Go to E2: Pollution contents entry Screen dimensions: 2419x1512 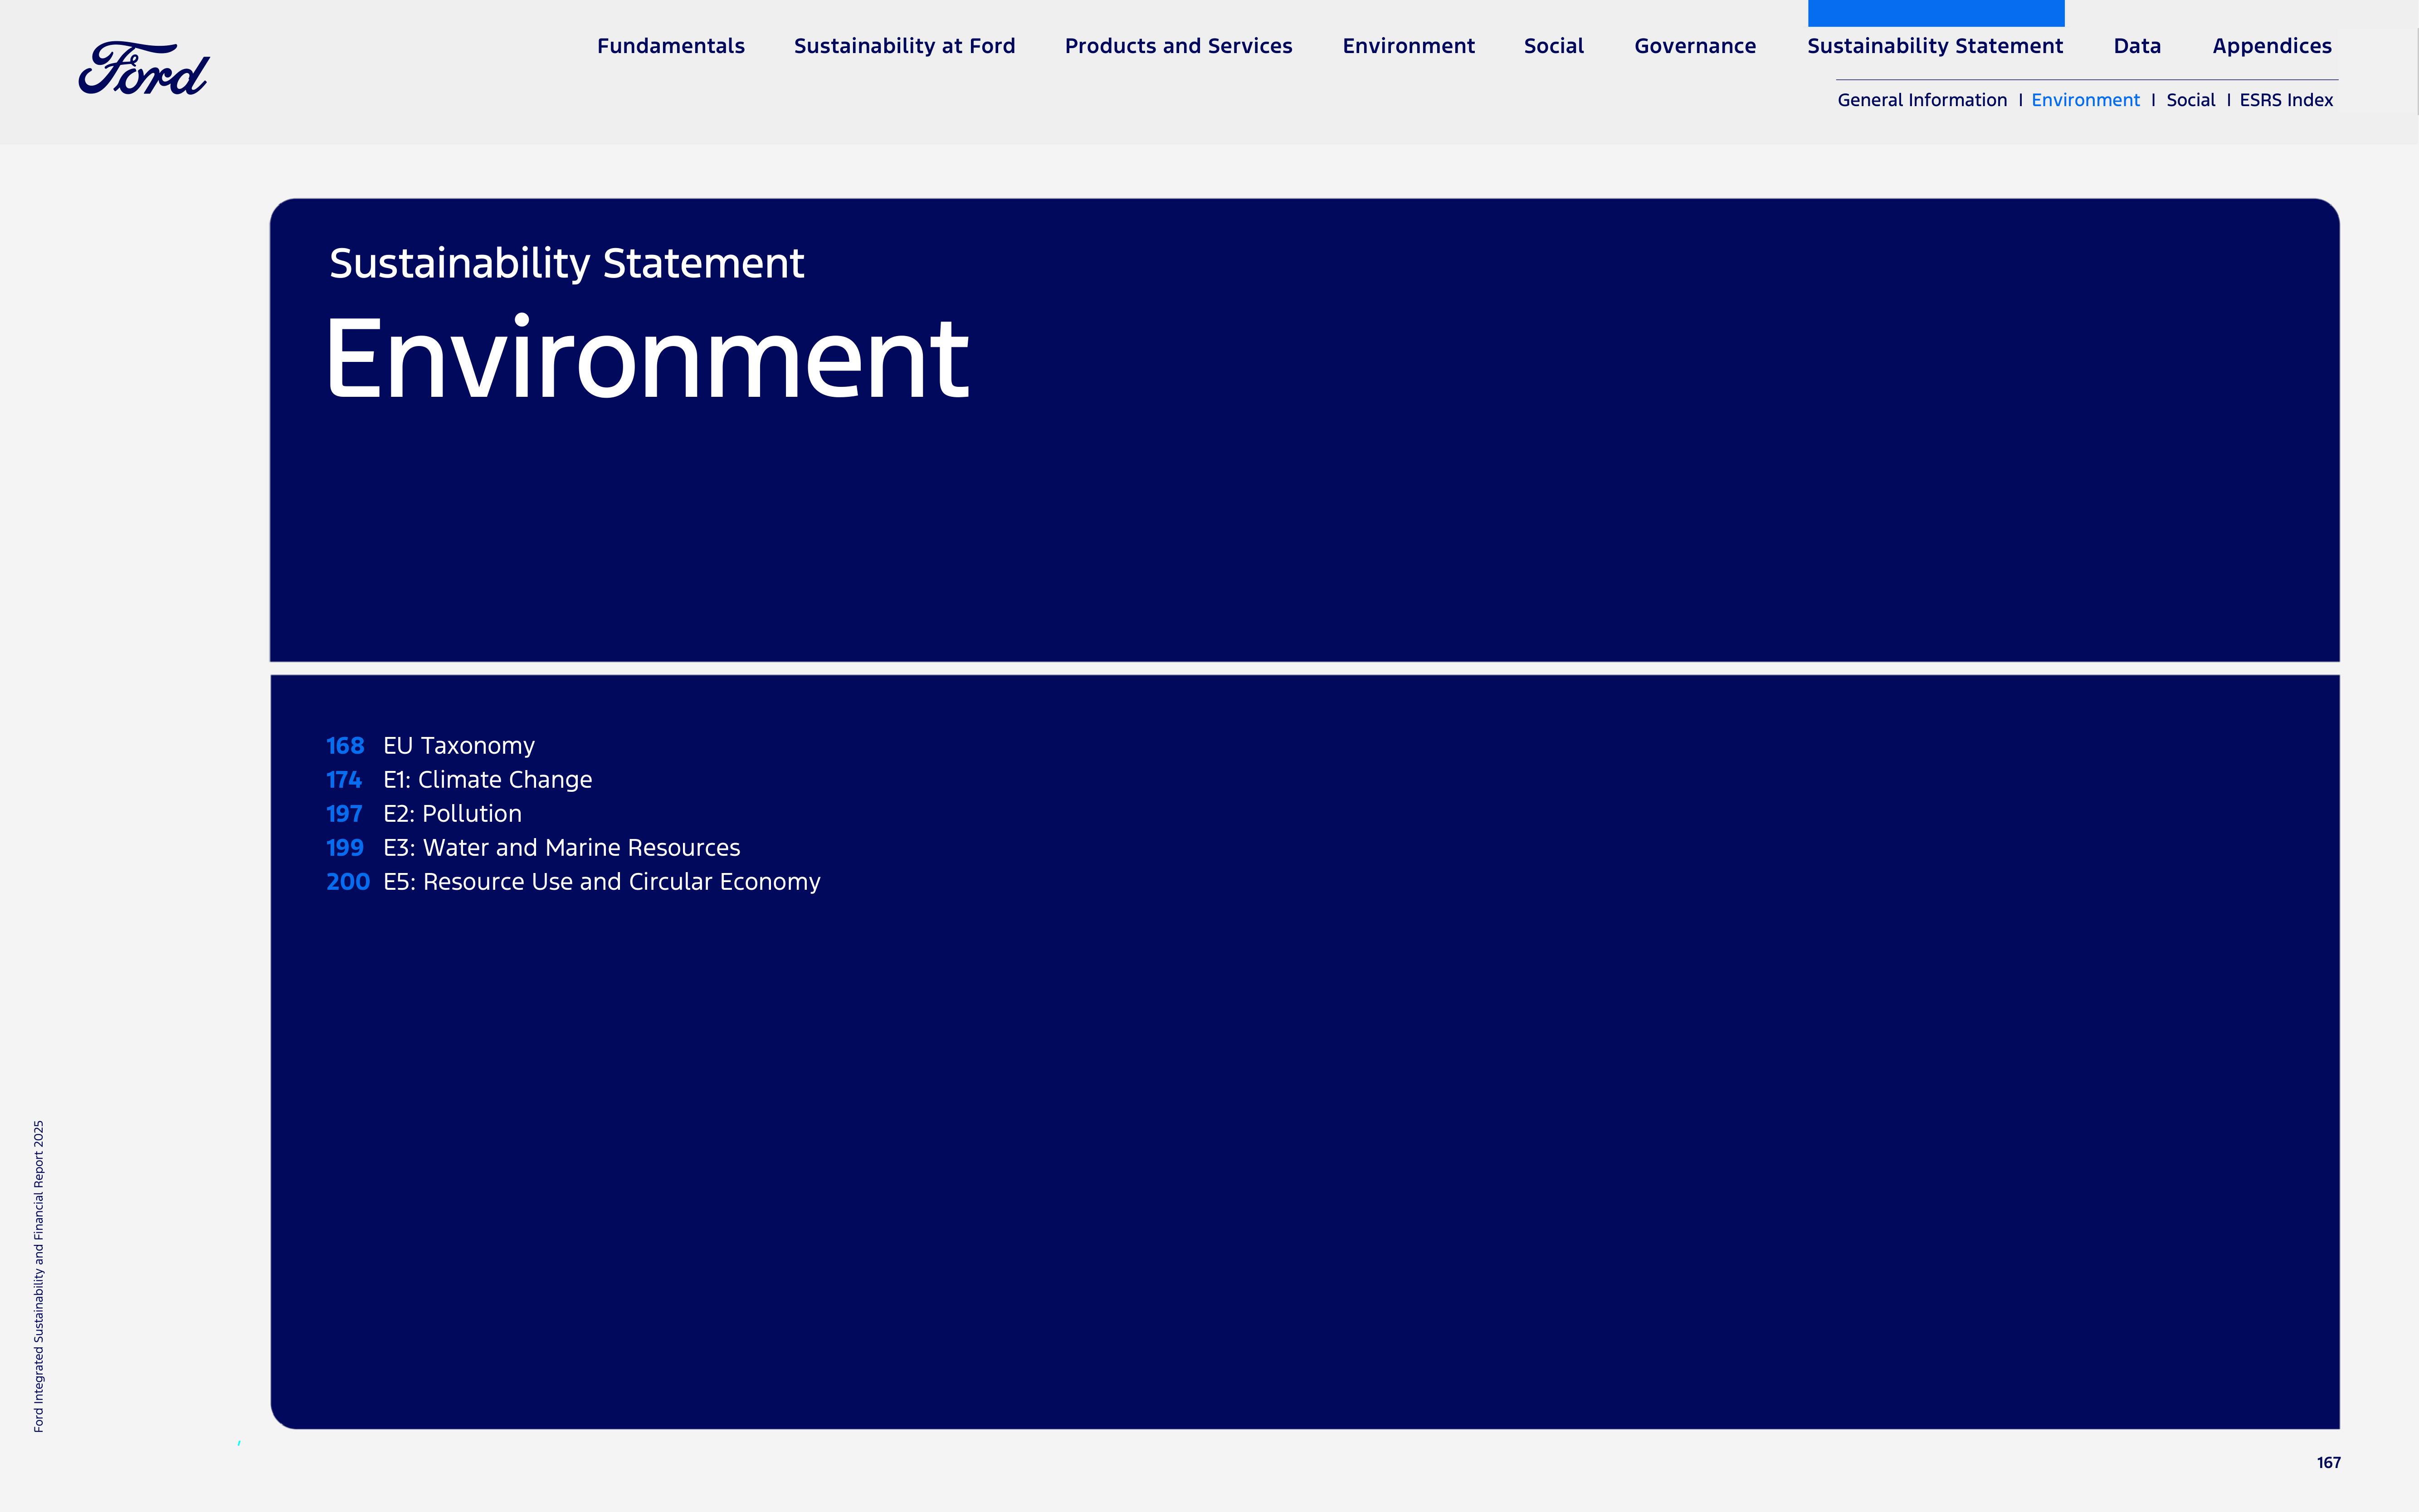point(452,814)
